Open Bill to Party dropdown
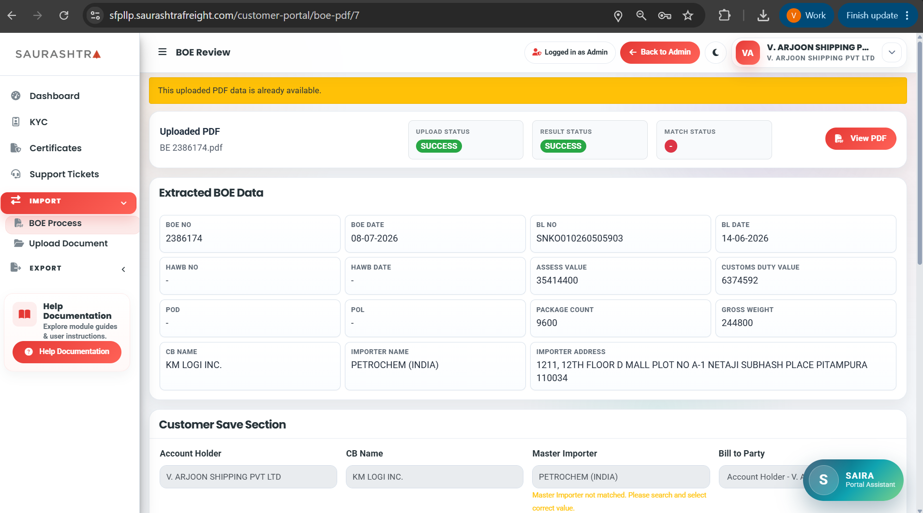The width and height of the screenshot is (923, 513). tap(763, 477)
